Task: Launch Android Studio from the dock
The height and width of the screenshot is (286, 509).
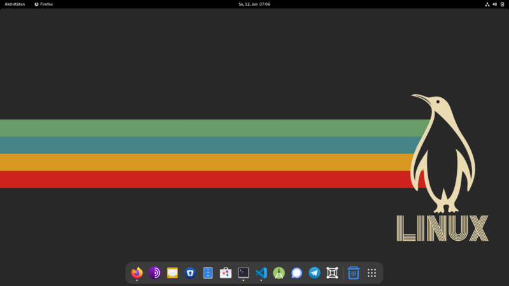Action: pyautogui.click(x=279, y=273)
